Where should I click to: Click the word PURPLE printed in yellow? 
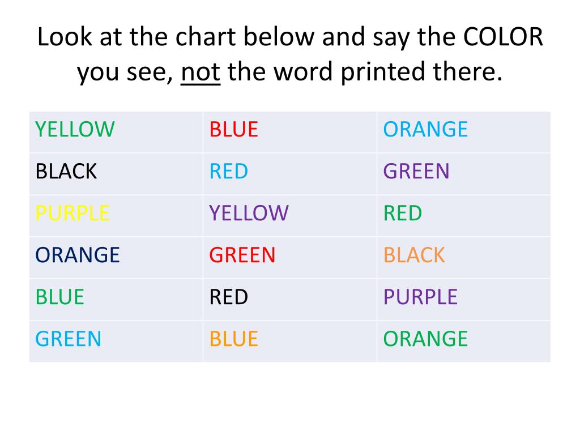[72, 213]
